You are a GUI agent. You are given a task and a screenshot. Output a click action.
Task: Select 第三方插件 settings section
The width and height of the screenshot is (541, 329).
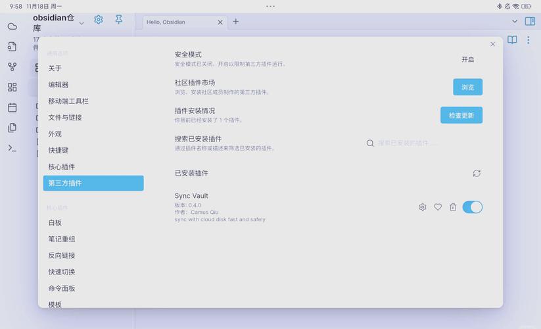[x=93, y=183]
